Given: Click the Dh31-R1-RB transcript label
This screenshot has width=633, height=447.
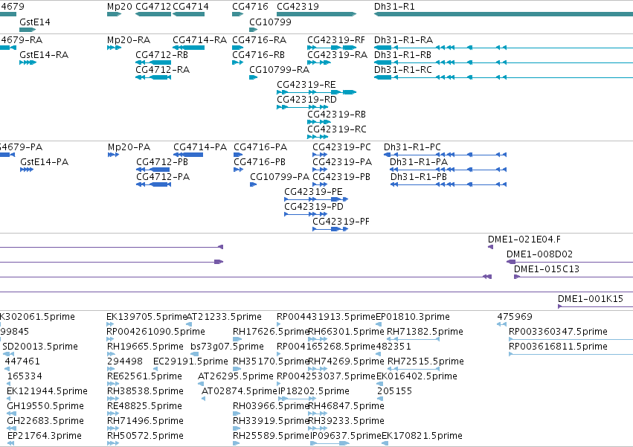Looking at the screenshot, I should coord(403,55).
